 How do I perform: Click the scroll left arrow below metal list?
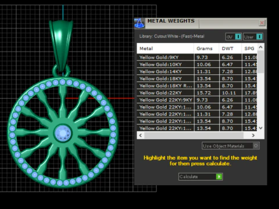click(141, 135)
